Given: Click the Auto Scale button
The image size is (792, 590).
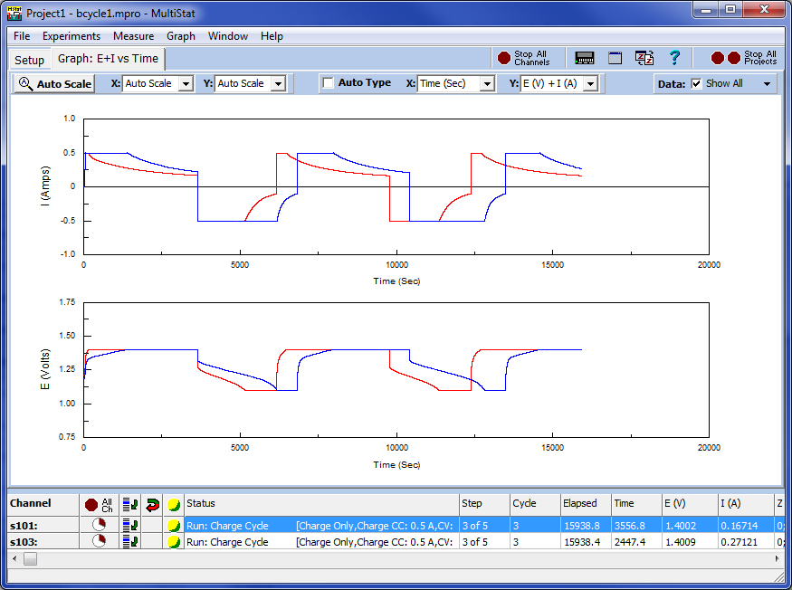Looking at the screenshot, I should [x=54, y=84].
